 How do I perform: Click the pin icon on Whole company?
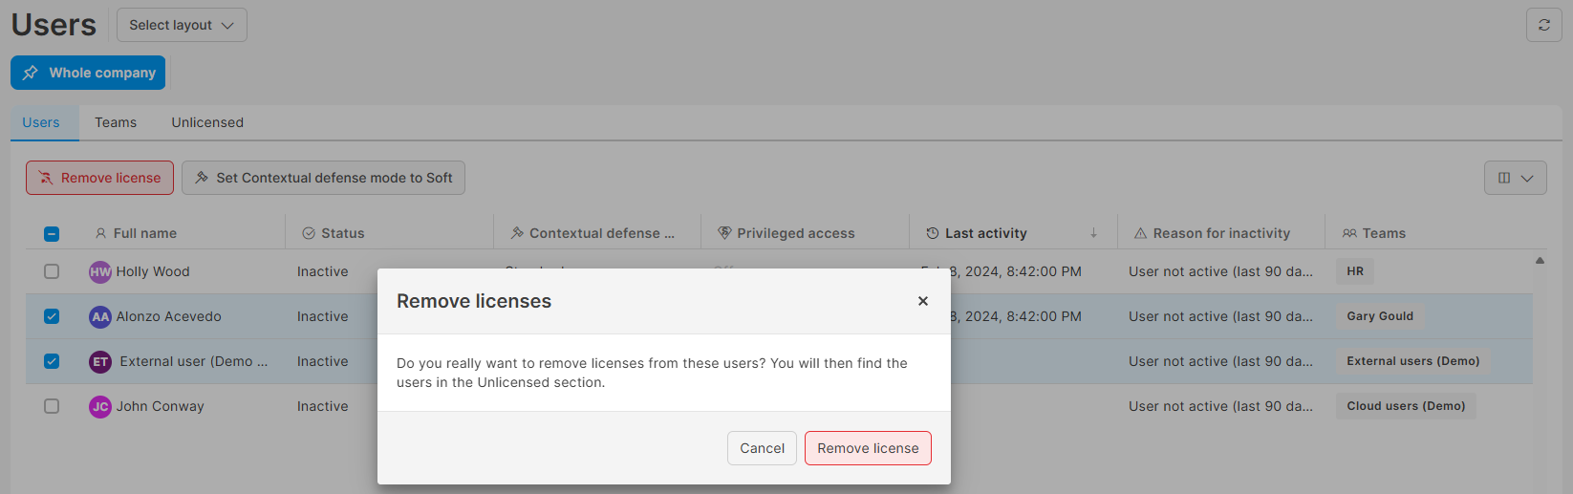[x=31, y=73]
